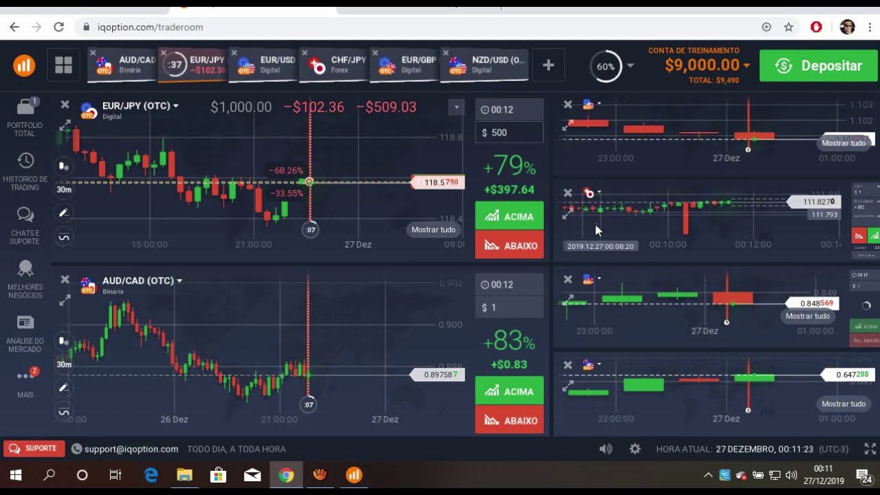880x495 pixels.
Task: Click :07 expiry marker on EUR/JPY chart
Action: [310, 230]
